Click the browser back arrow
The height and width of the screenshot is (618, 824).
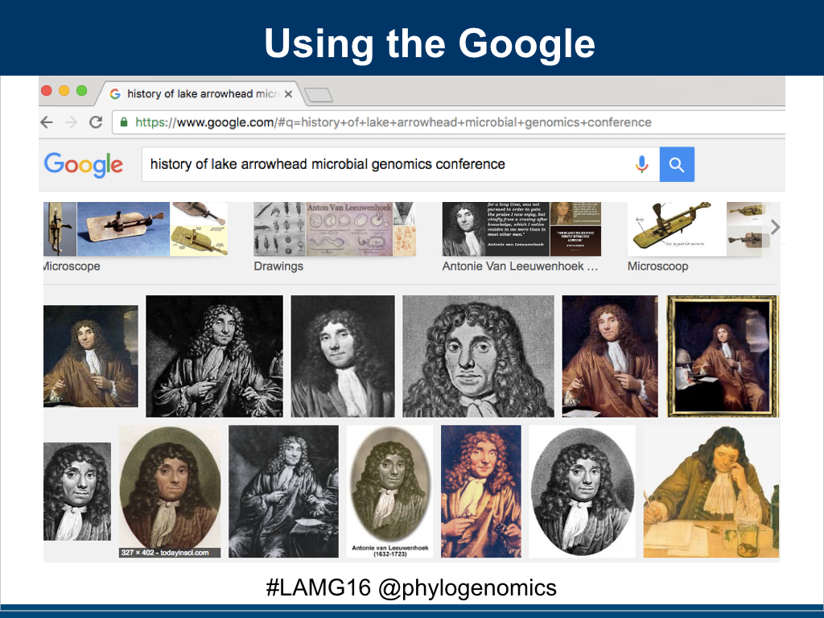pos(47,122)
